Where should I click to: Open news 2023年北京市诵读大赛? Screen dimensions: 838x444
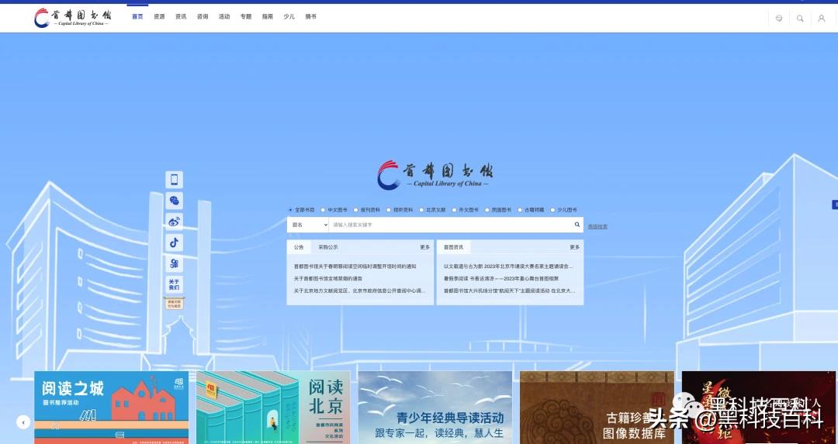[508, 267]
